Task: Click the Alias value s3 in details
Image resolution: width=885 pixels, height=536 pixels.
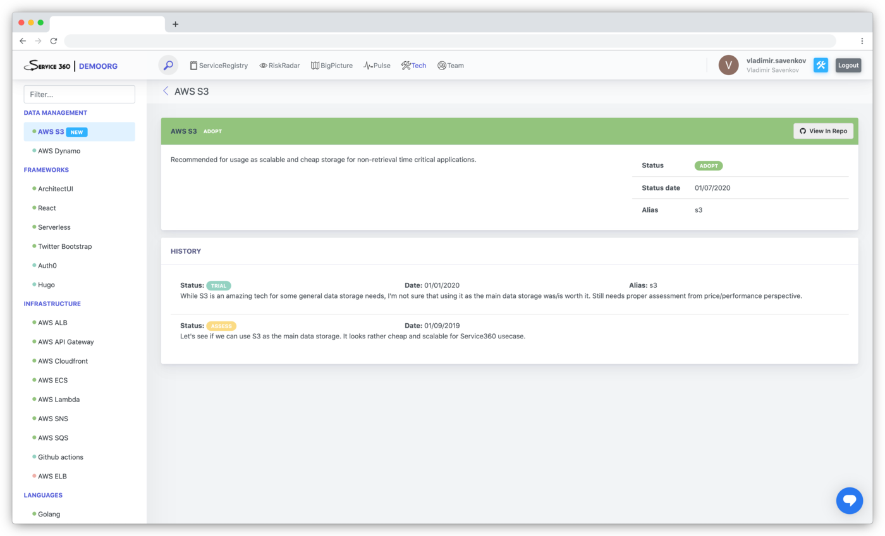Action: pyautogui.click(x=699, y=210)
